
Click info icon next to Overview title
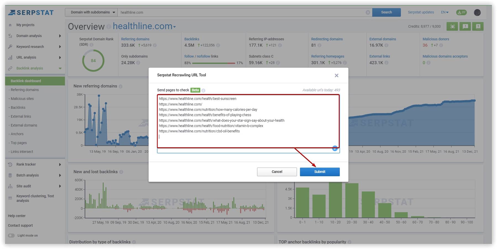point(109,27)
